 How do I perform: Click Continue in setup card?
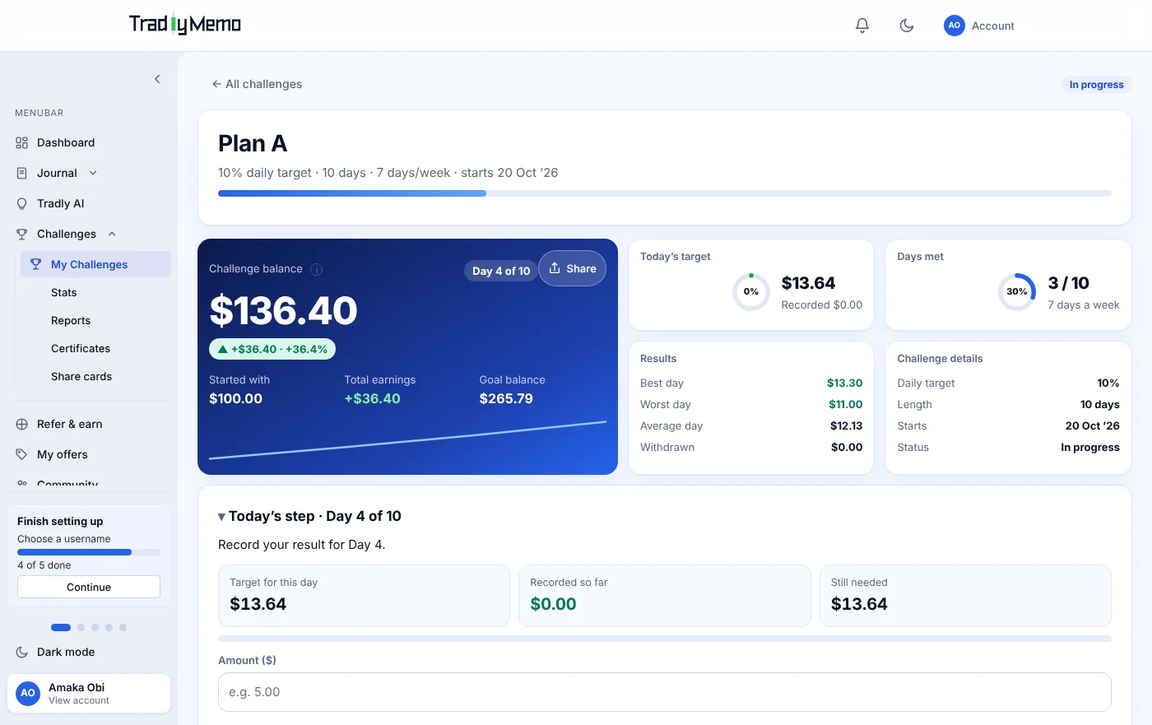coord(89,587)
